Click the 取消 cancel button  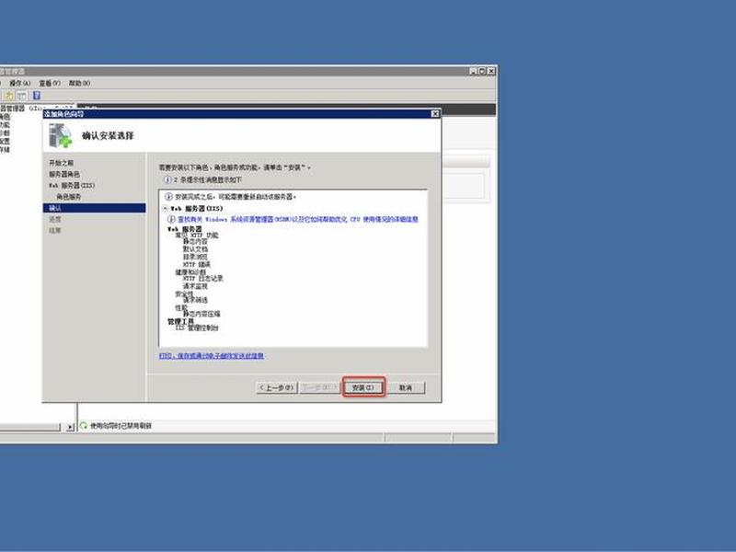(406, 387)
